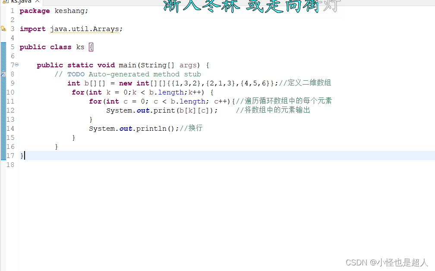Image resolution: width=435 pixels, height=271 pixels.
Task: Click line number 5 in the gutter
Action: click(13, 47)
